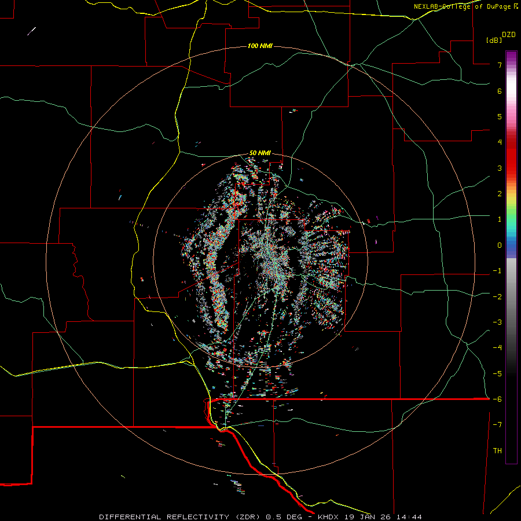Viewport: 521px width, 521px height.
Task: Click the 100 NMI range ring label
Action: [260, 46]
